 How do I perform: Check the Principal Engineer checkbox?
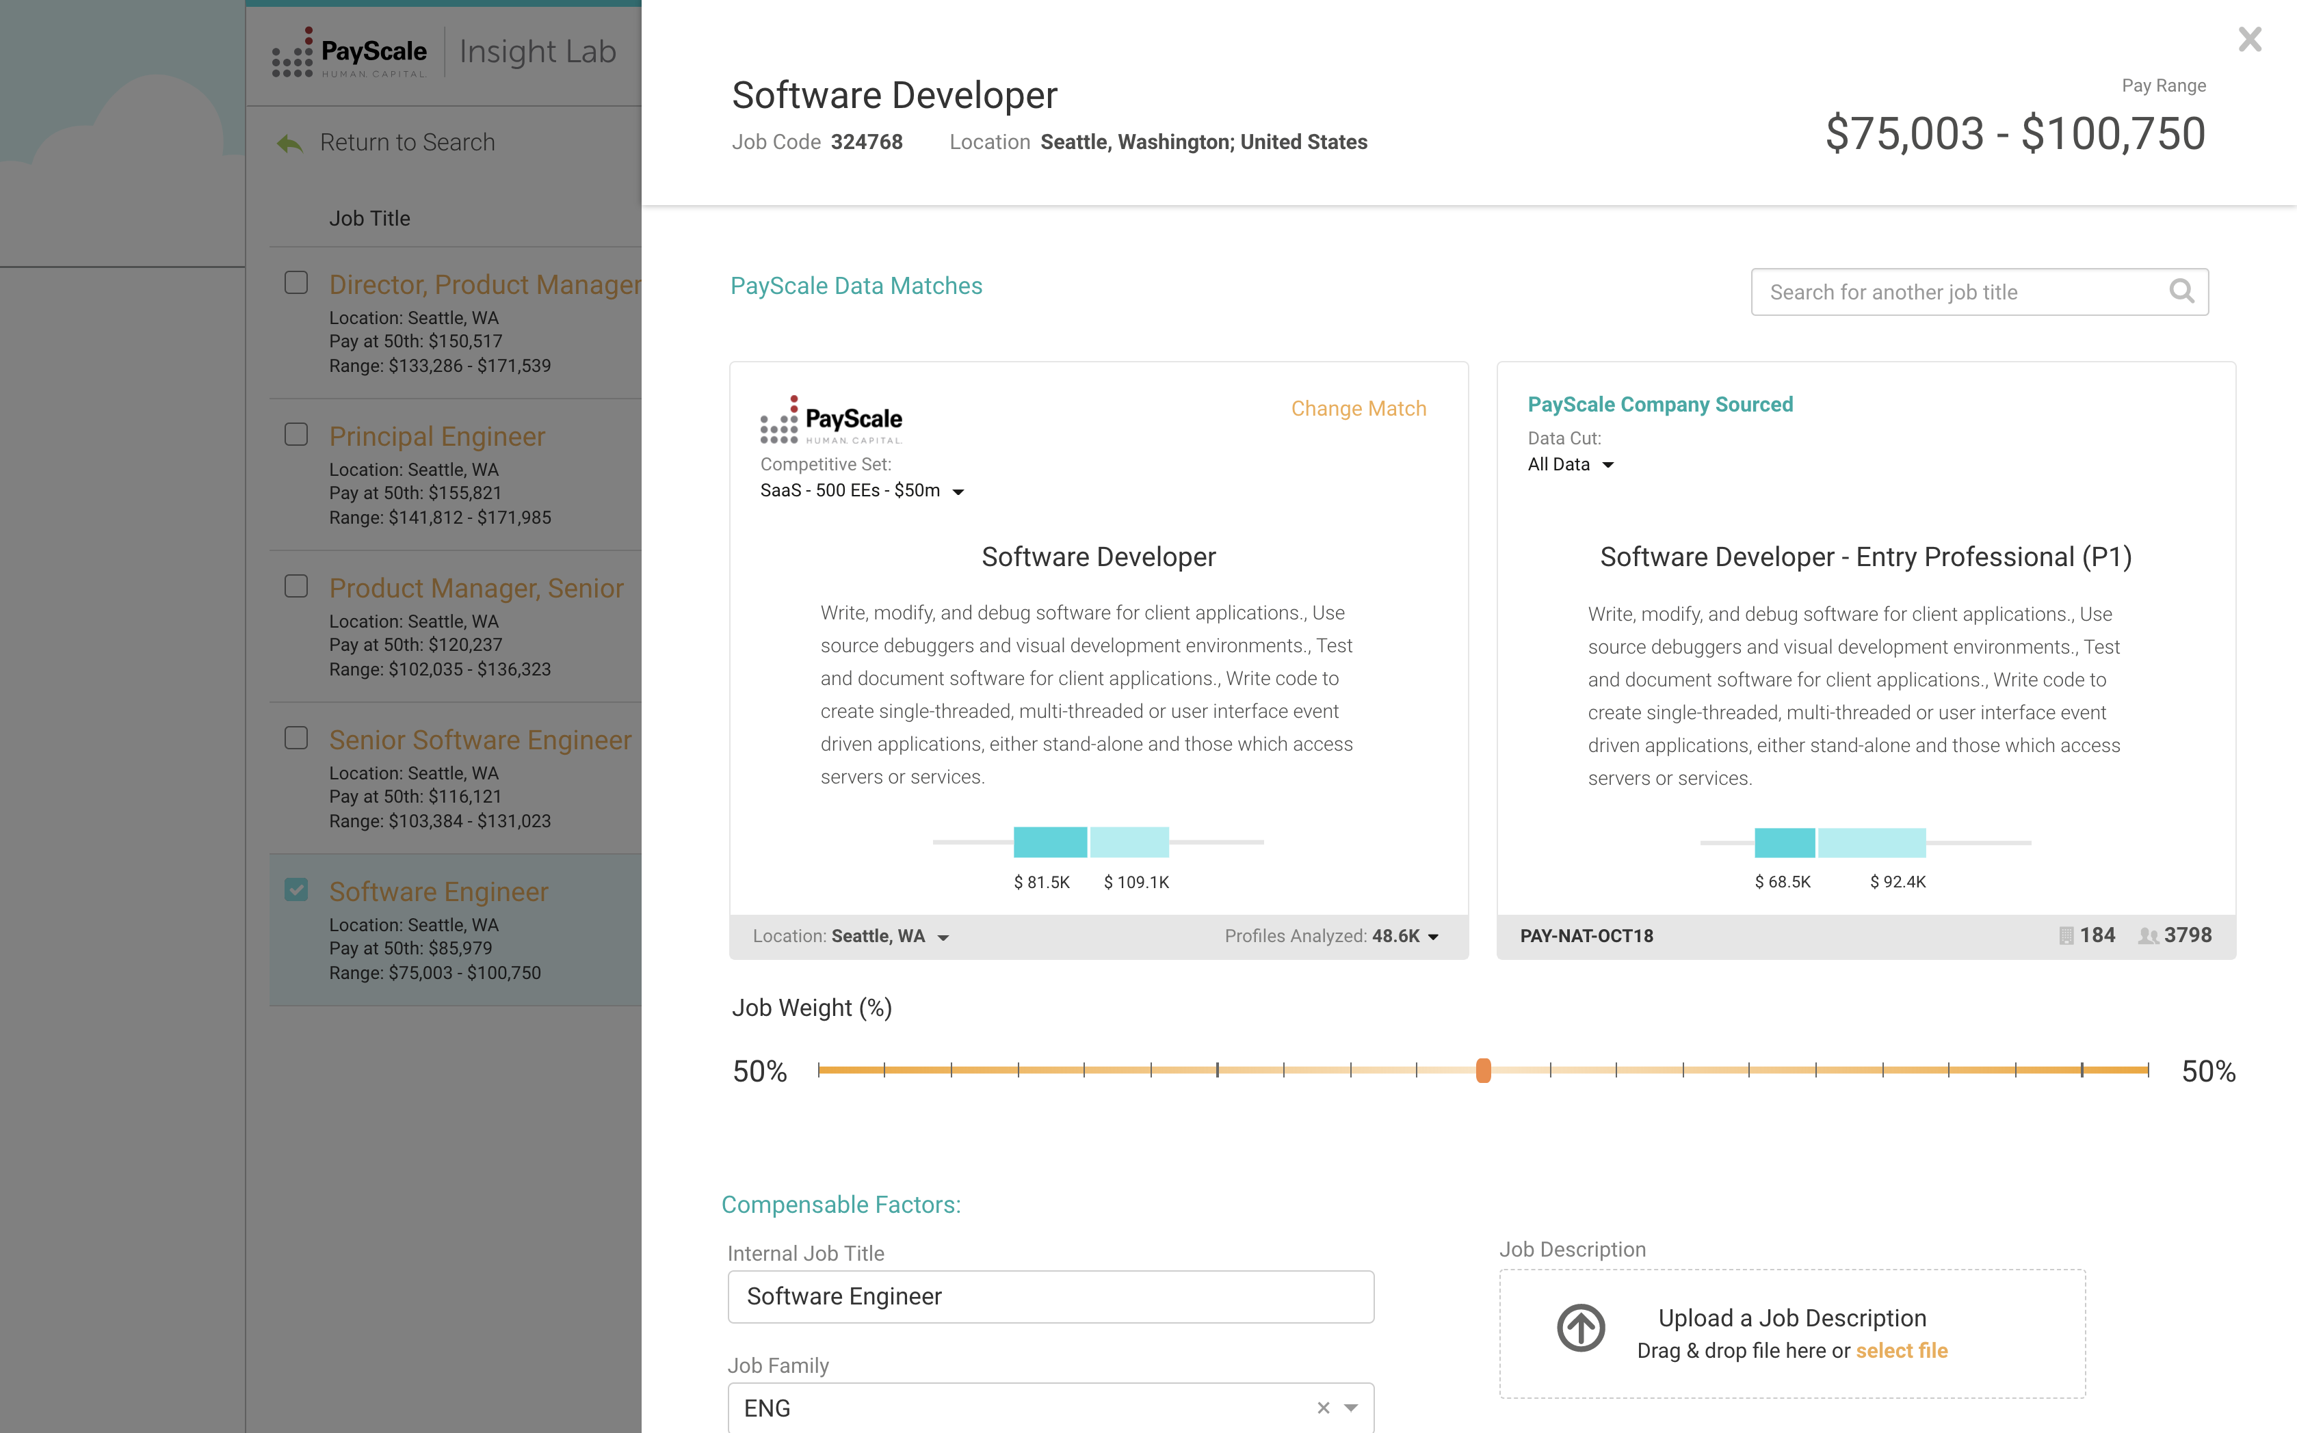296,434
